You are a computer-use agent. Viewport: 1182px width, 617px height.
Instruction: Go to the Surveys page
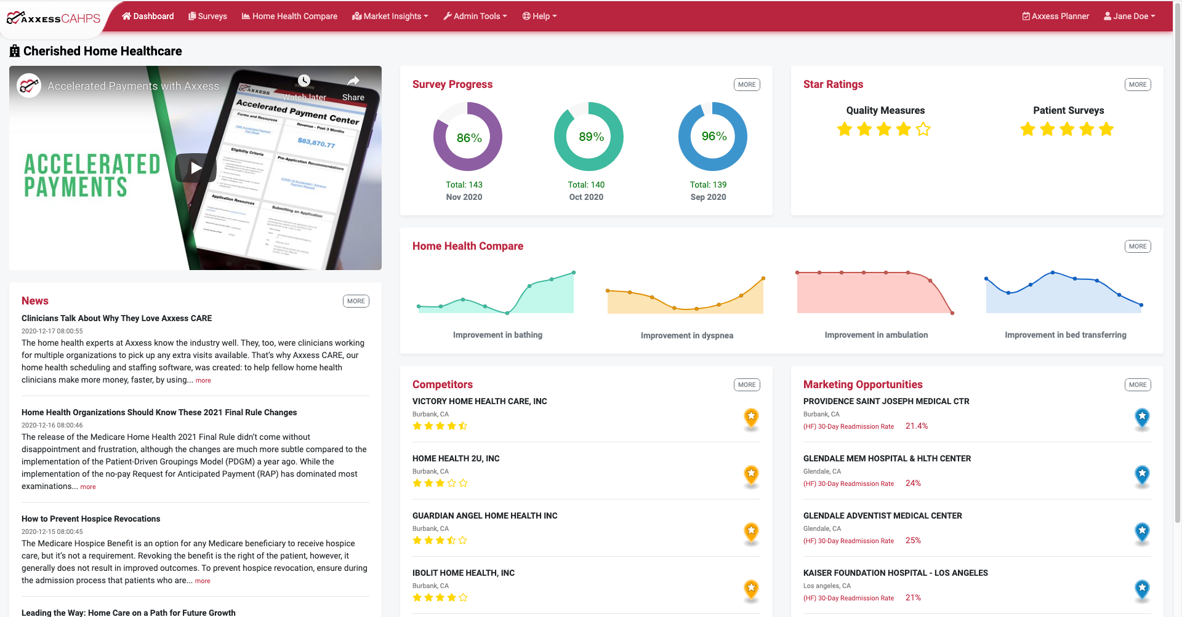[207, 16]
